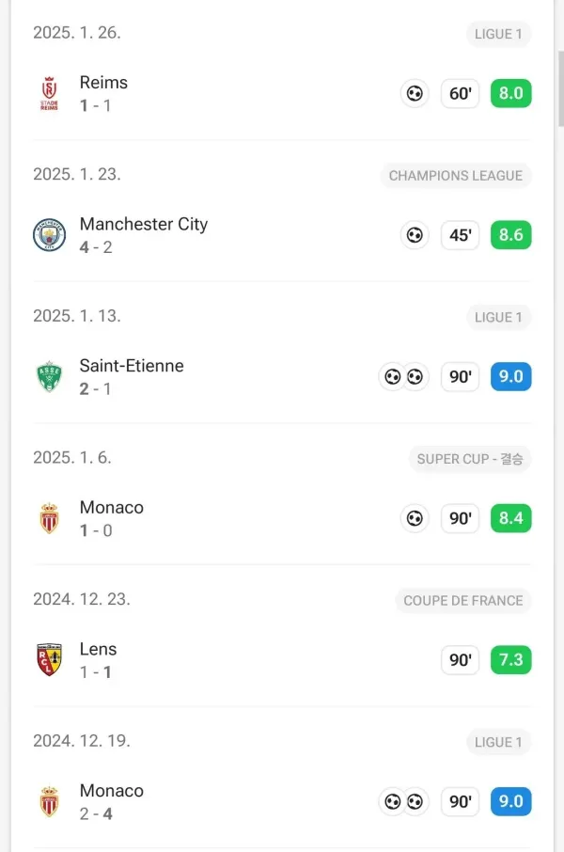Image resolution: width=564 pixels, height=852 pixels.
Task: Open the COUPE DE FRANCE competition tag
Action: 463,601
